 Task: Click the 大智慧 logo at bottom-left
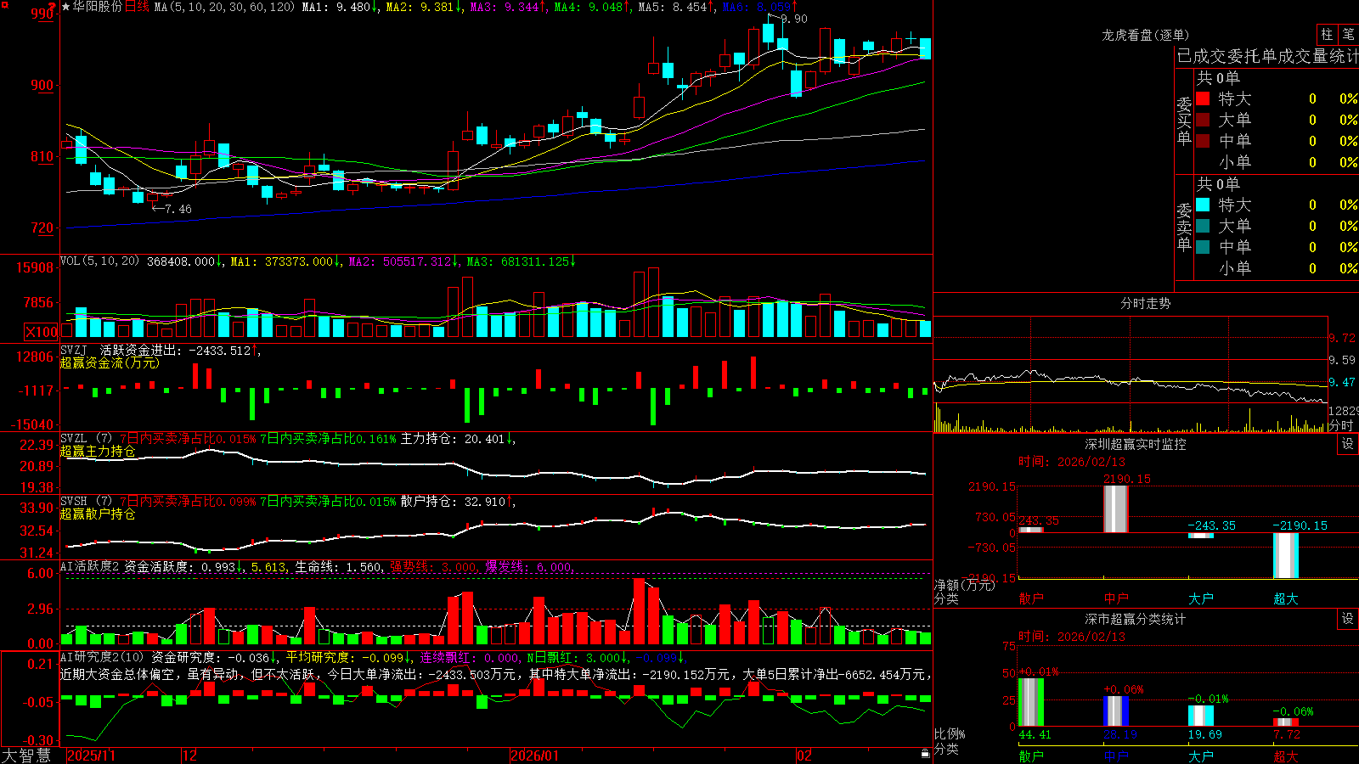click(26, 756)
